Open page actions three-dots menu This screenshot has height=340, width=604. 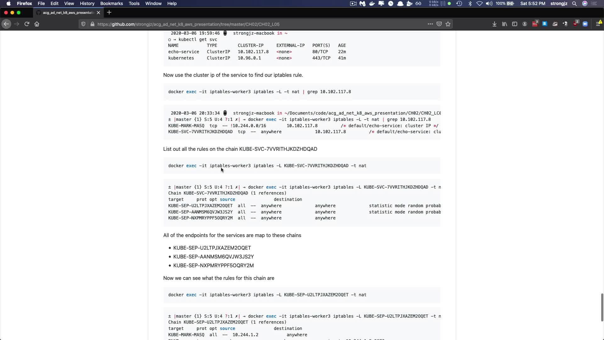tap(430, 24)
